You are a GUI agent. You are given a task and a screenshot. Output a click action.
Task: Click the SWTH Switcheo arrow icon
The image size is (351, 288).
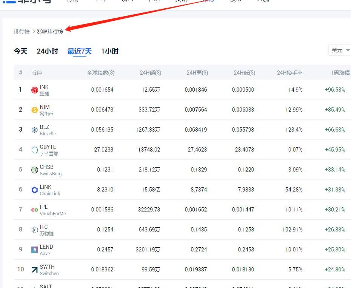pos(34,270)
